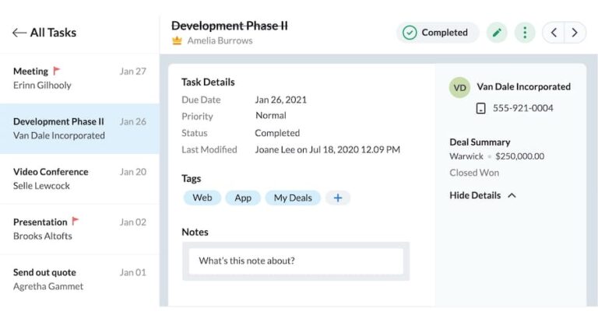Open the Send out quote task
Viewport: 598px width, 322px height.
point(79,279)
